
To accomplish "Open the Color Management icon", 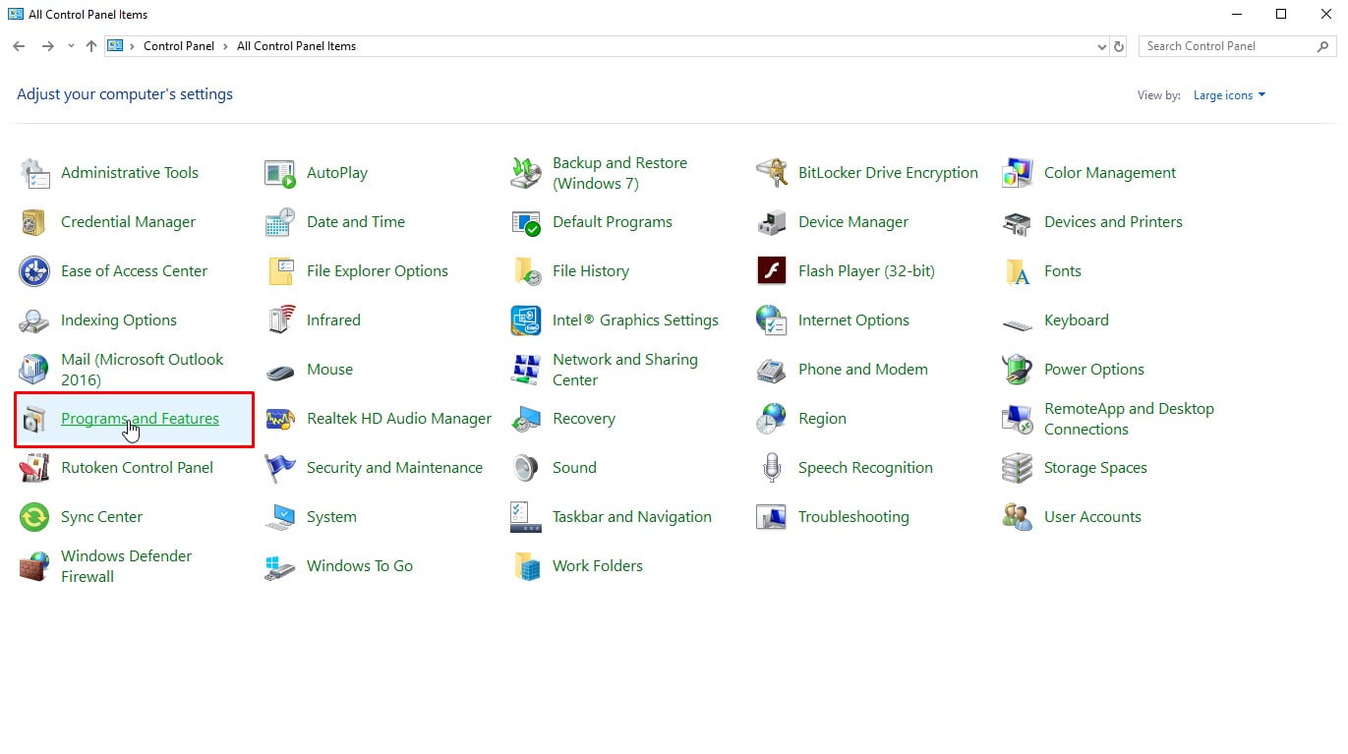I will point(1018,173).
